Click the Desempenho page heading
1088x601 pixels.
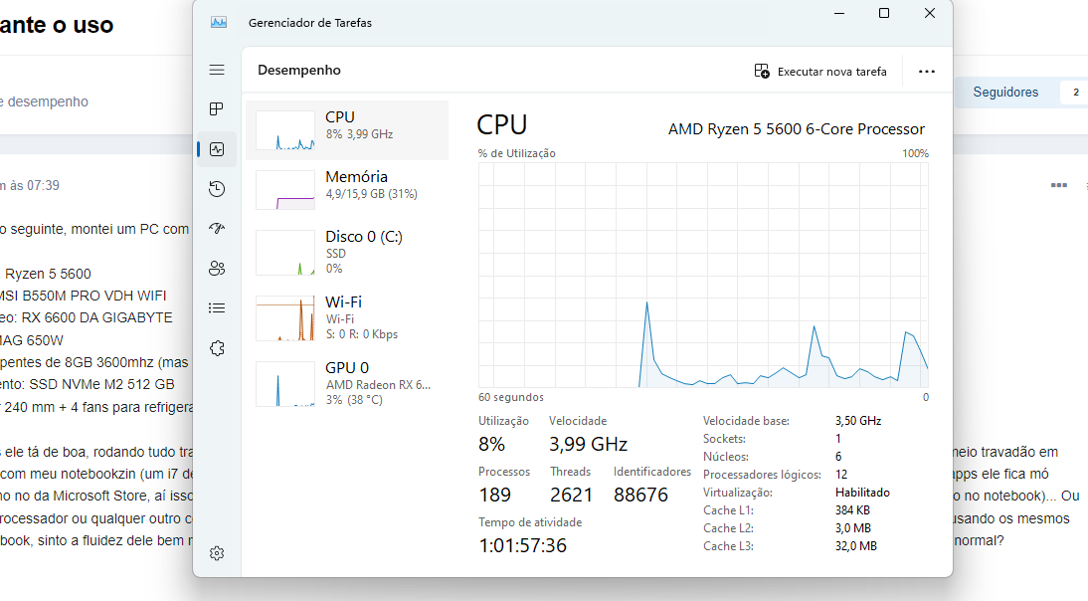[x=299, y=70]
